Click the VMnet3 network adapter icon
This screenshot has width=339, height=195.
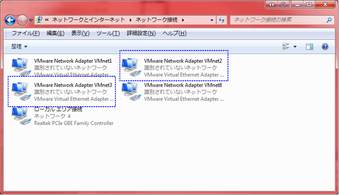tap(20, 91)
